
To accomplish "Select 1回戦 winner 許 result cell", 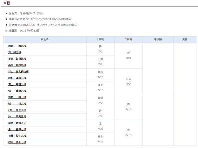I will tap(100, 113).
